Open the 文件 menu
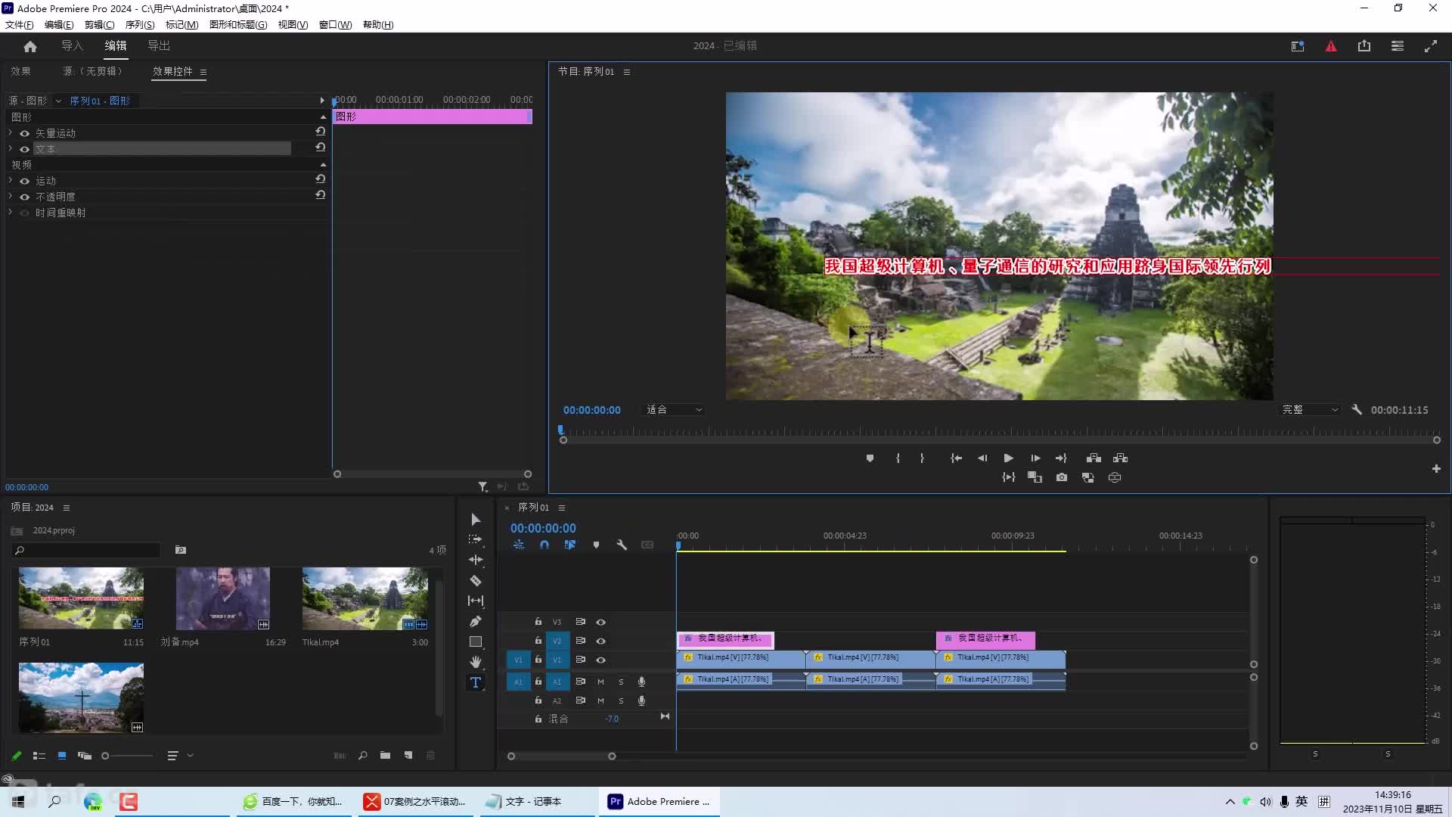Image resolution: width=1452 pixels, height=817 pixels. coord(19,25)
